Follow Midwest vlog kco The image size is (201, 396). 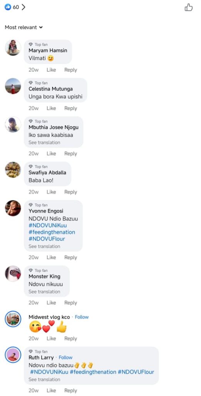(82, 317)
